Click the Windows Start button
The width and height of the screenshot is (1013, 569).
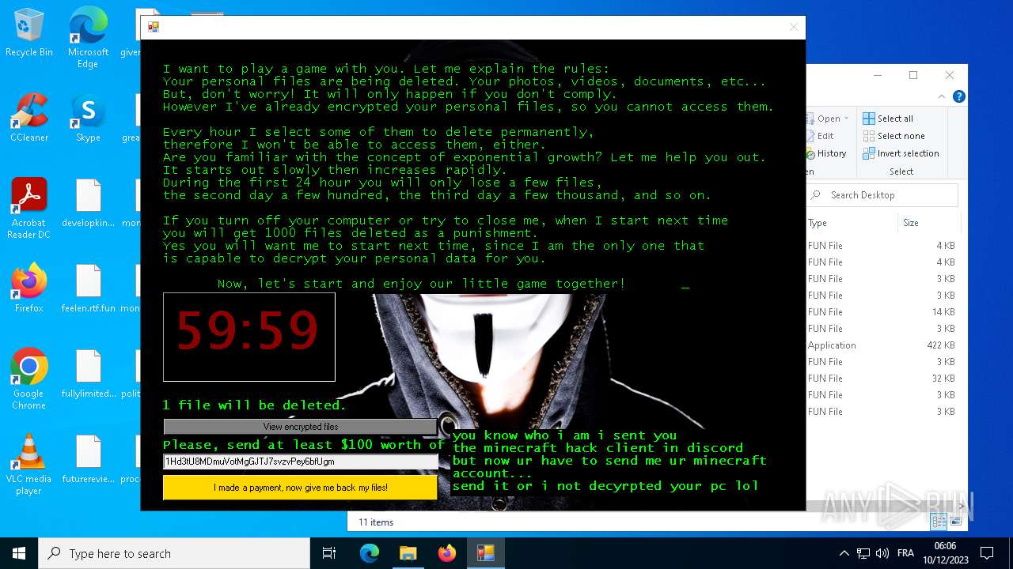pyautogui.click(x=19, y=553)
